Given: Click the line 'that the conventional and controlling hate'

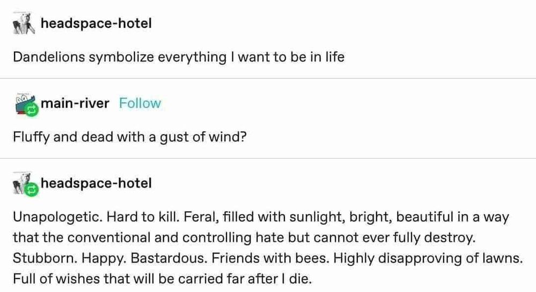Looking at the screenshot, I should point(244,237).
